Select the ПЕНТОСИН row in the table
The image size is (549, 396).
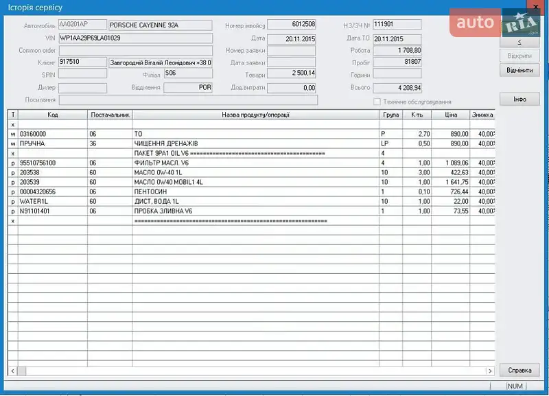click(x=255, y=191)
